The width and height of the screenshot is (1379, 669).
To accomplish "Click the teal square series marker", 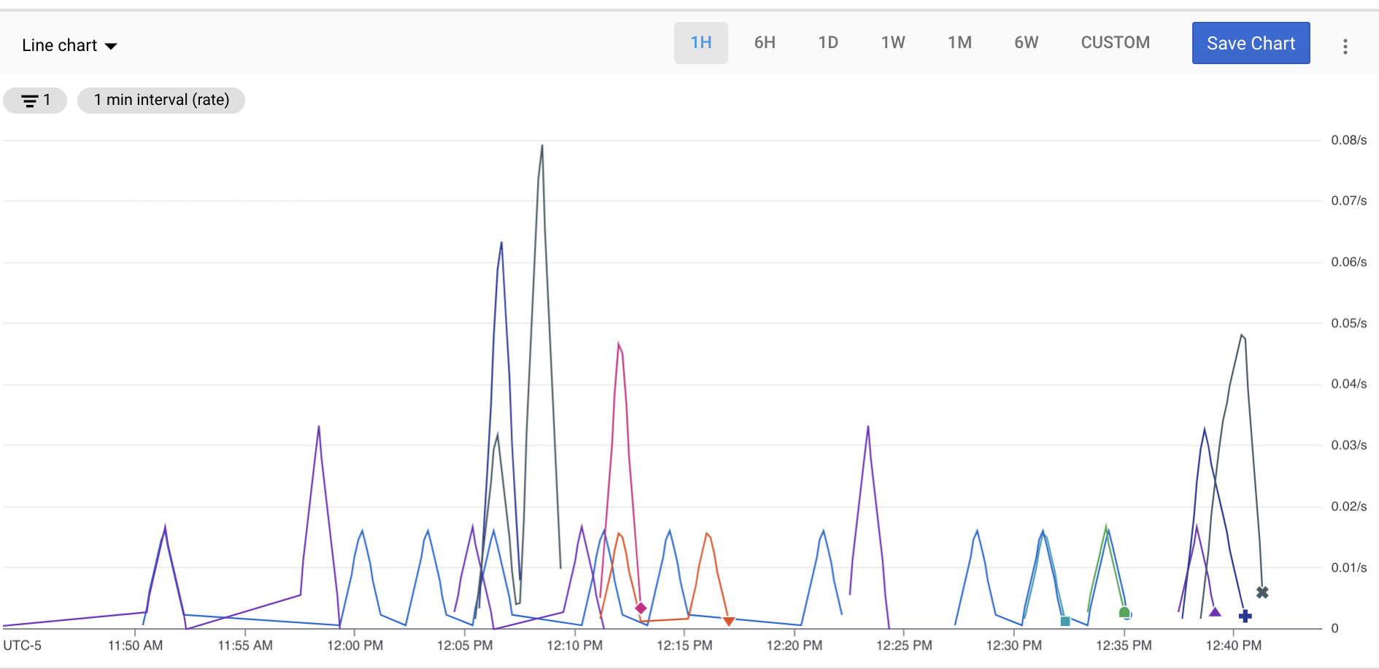I will (x=1065, y=621).
